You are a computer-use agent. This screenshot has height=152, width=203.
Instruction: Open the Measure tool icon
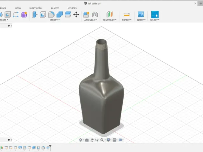(x=127, y=15)
